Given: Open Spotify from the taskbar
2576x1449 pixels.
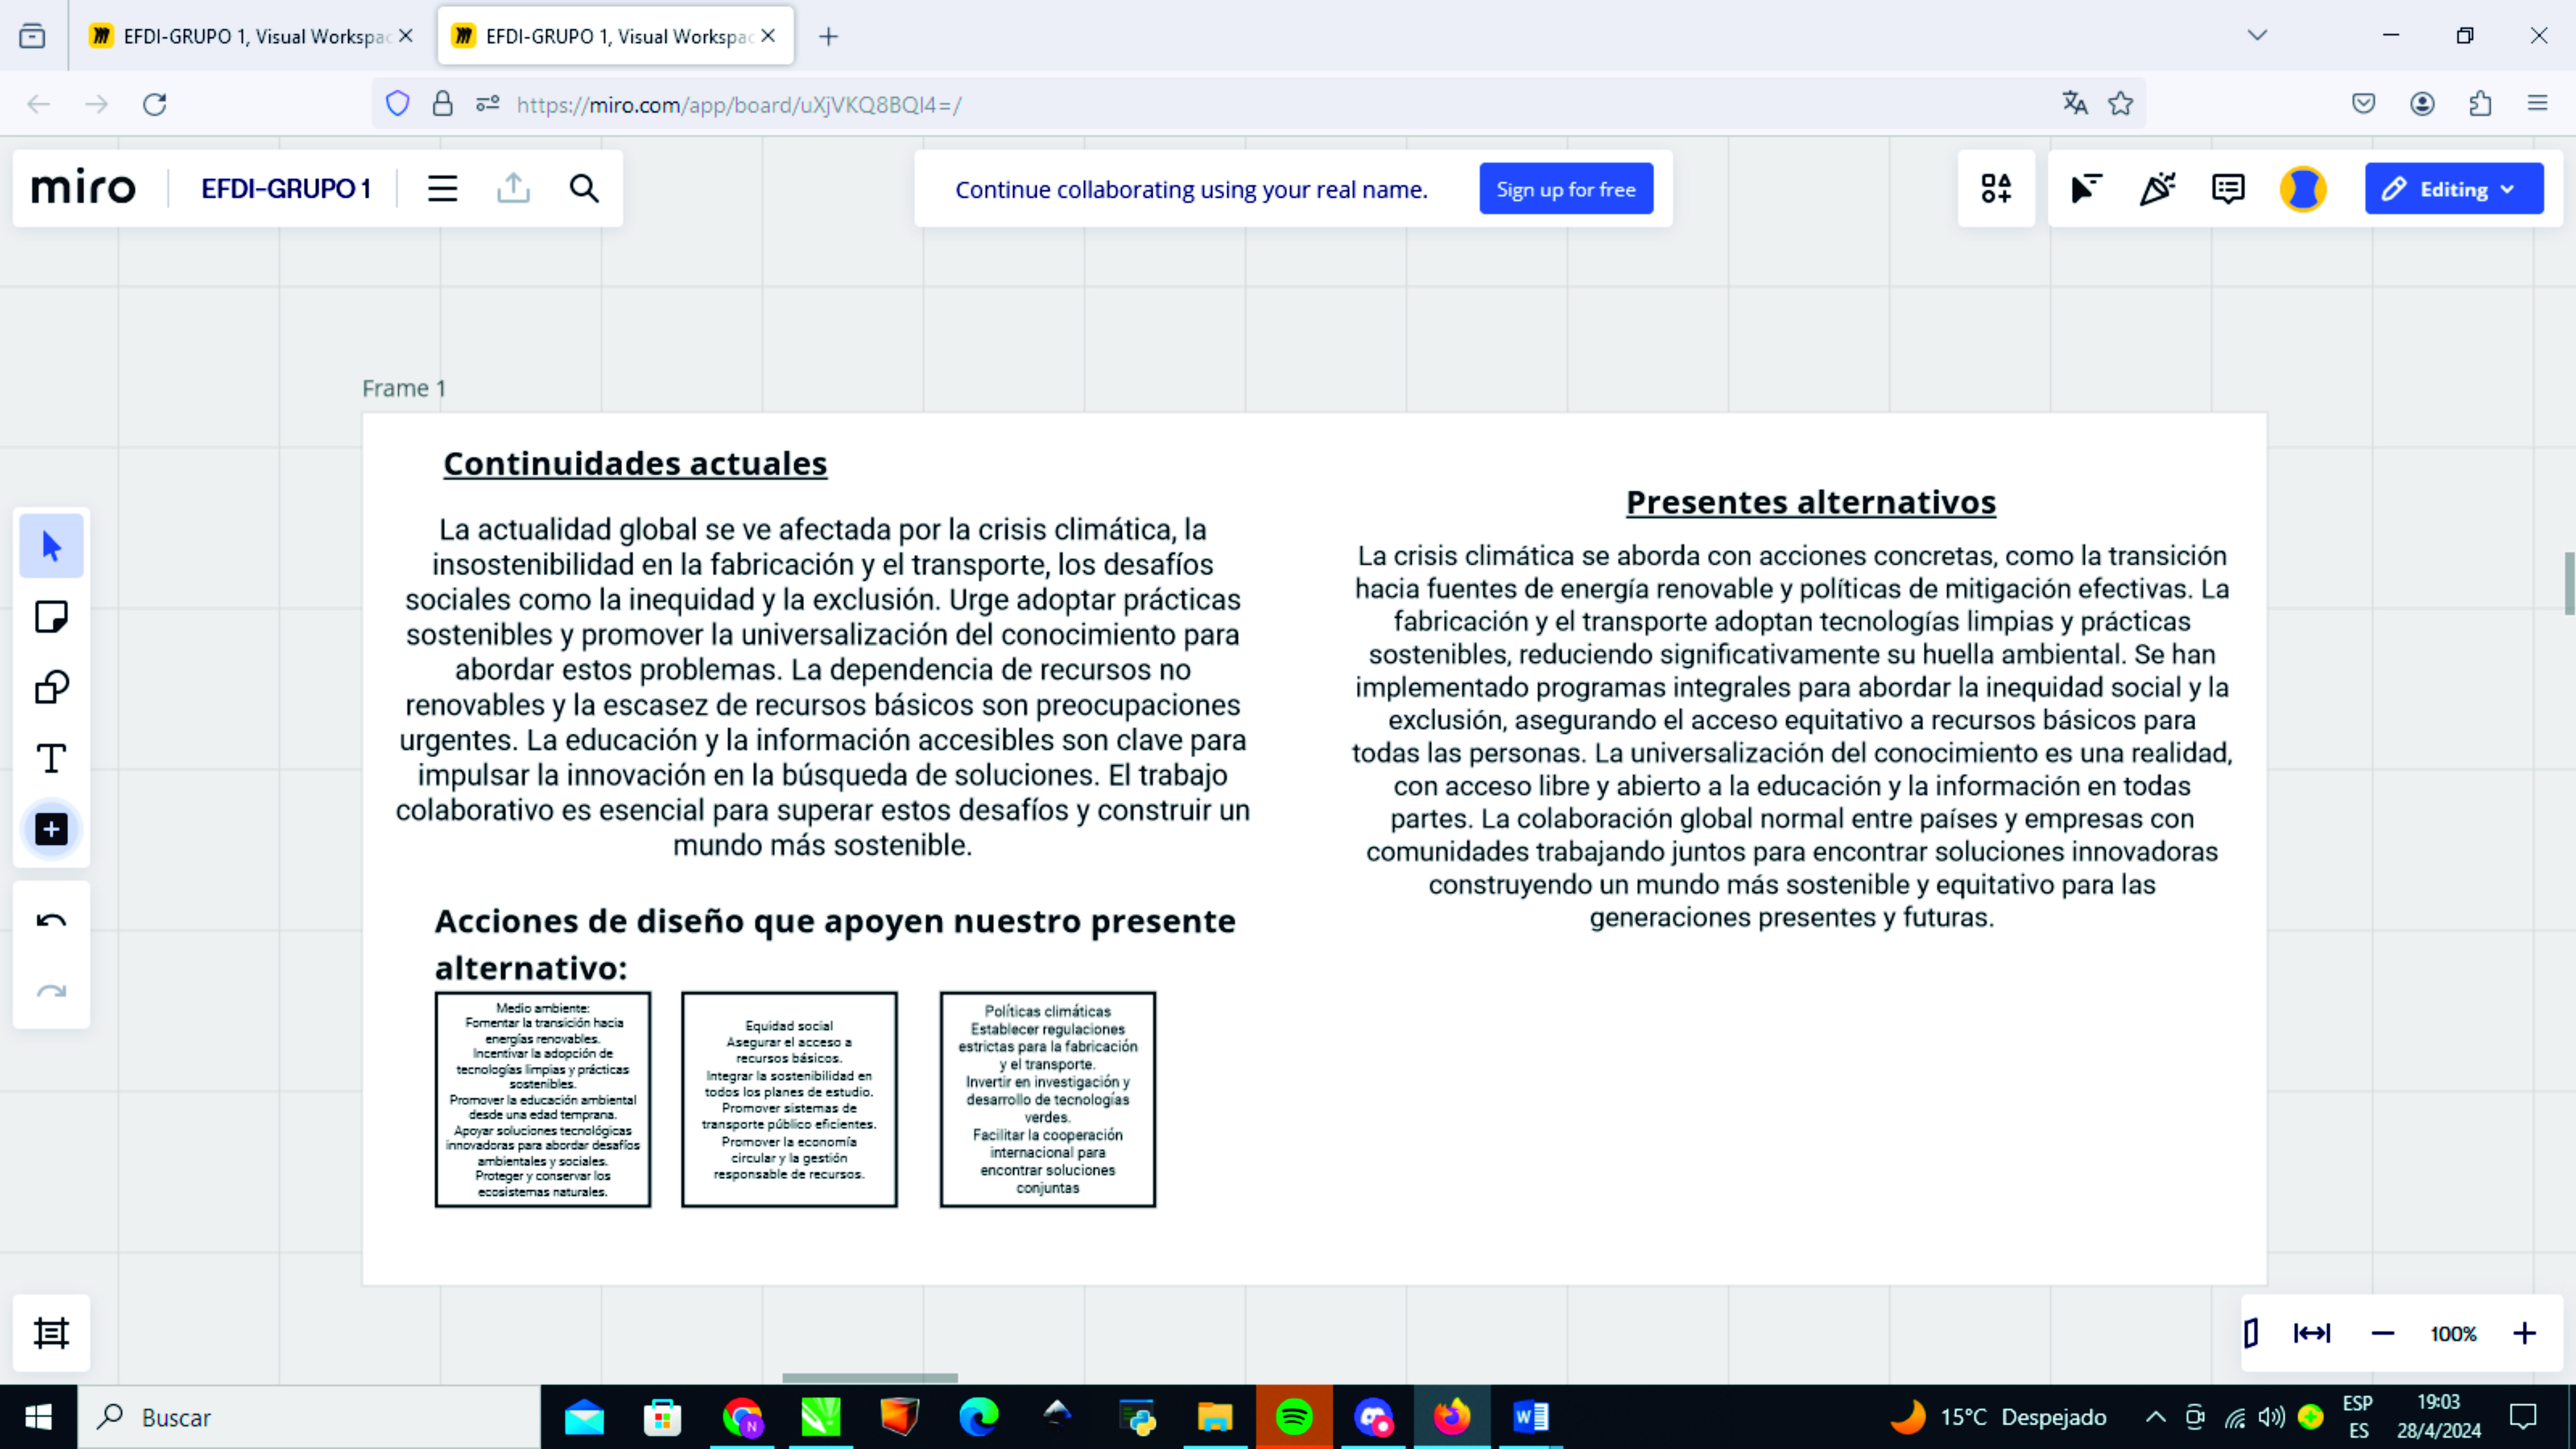Looking at the screenshot, I should pos(1294,1417).
